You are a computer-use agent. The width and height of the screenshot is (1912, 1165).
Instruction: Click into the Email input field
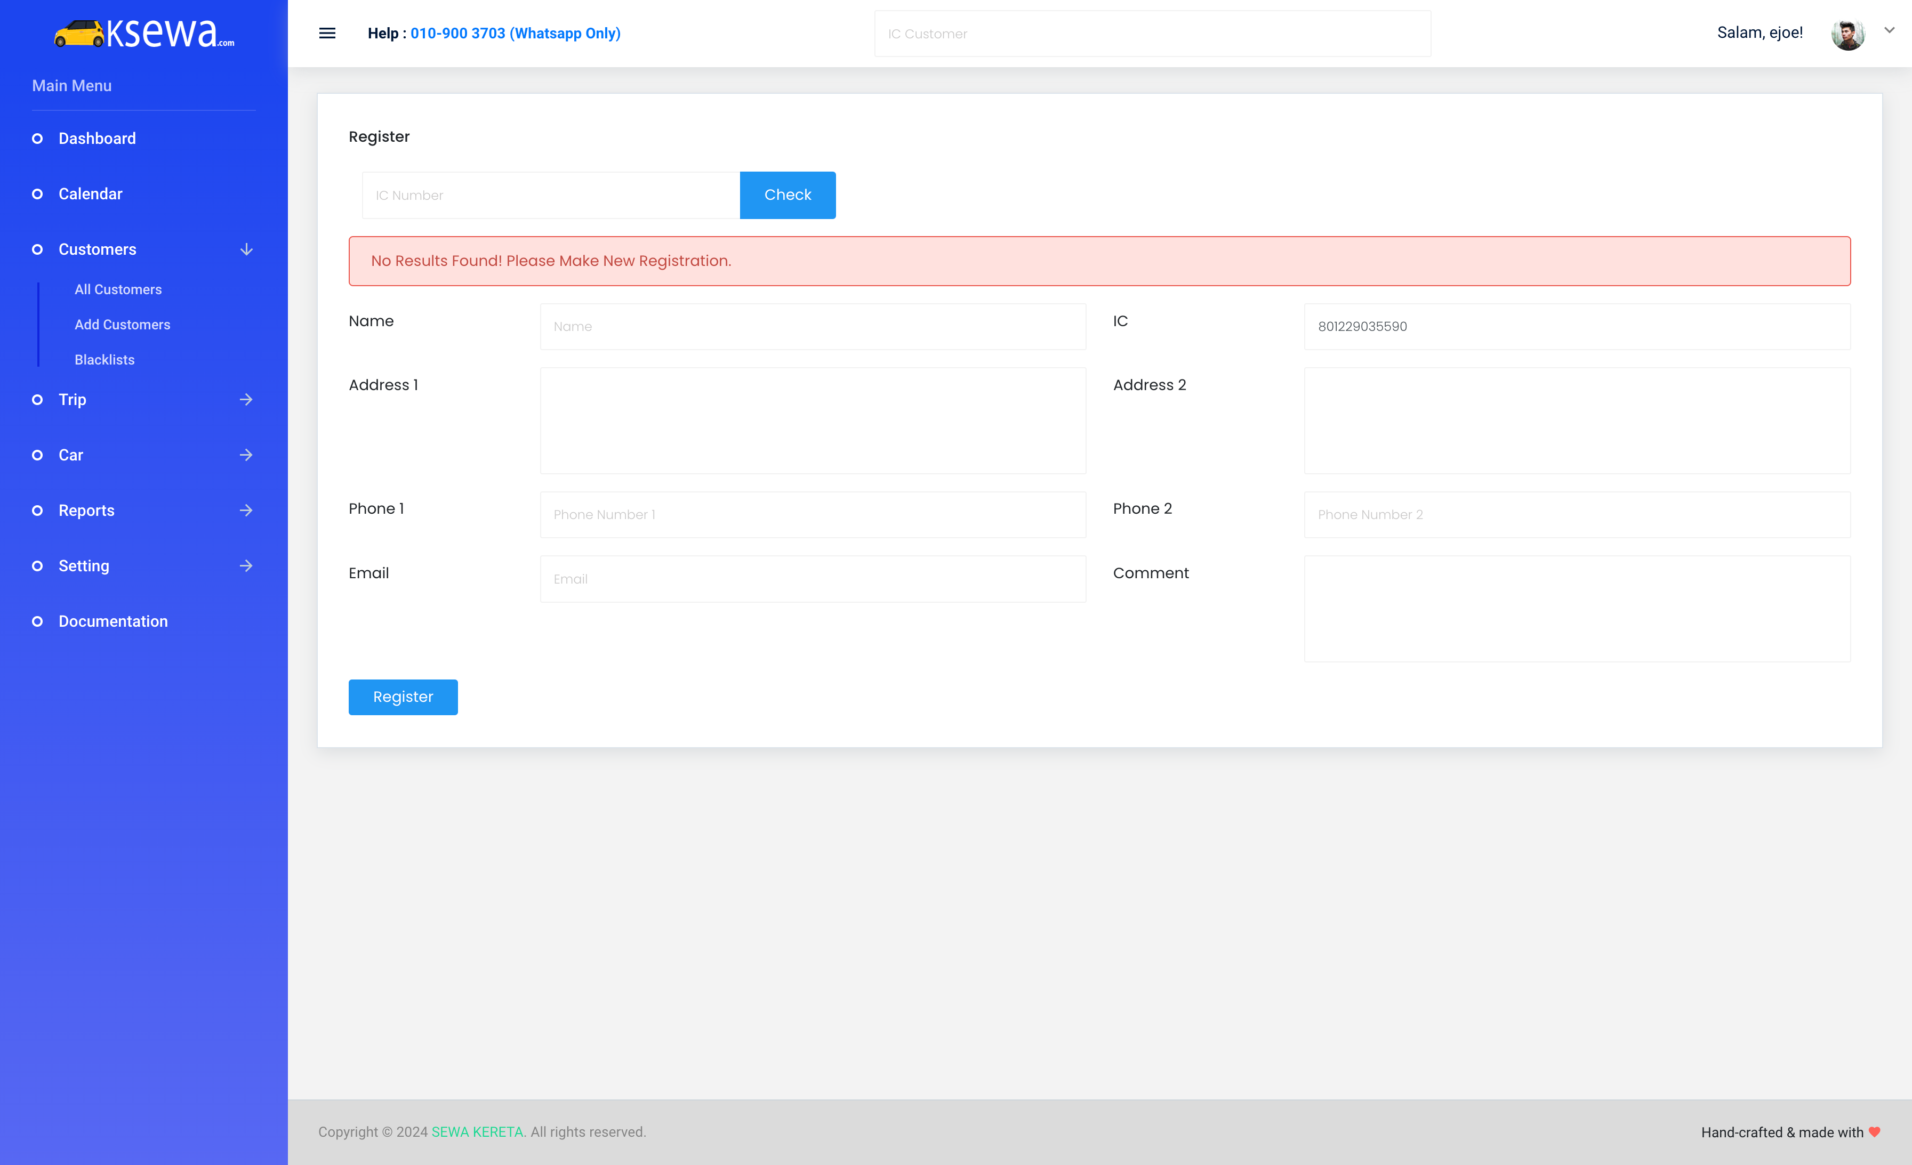click(813, 579)
